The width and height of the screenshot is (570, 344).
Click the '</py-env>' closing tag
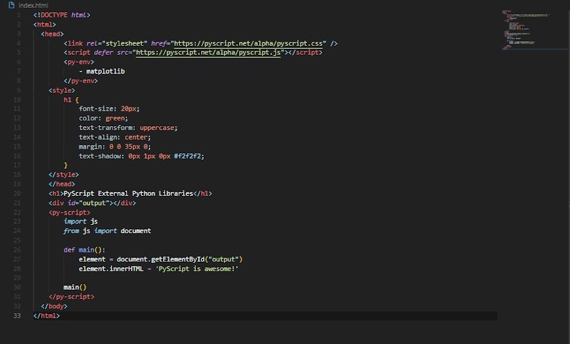81,81
